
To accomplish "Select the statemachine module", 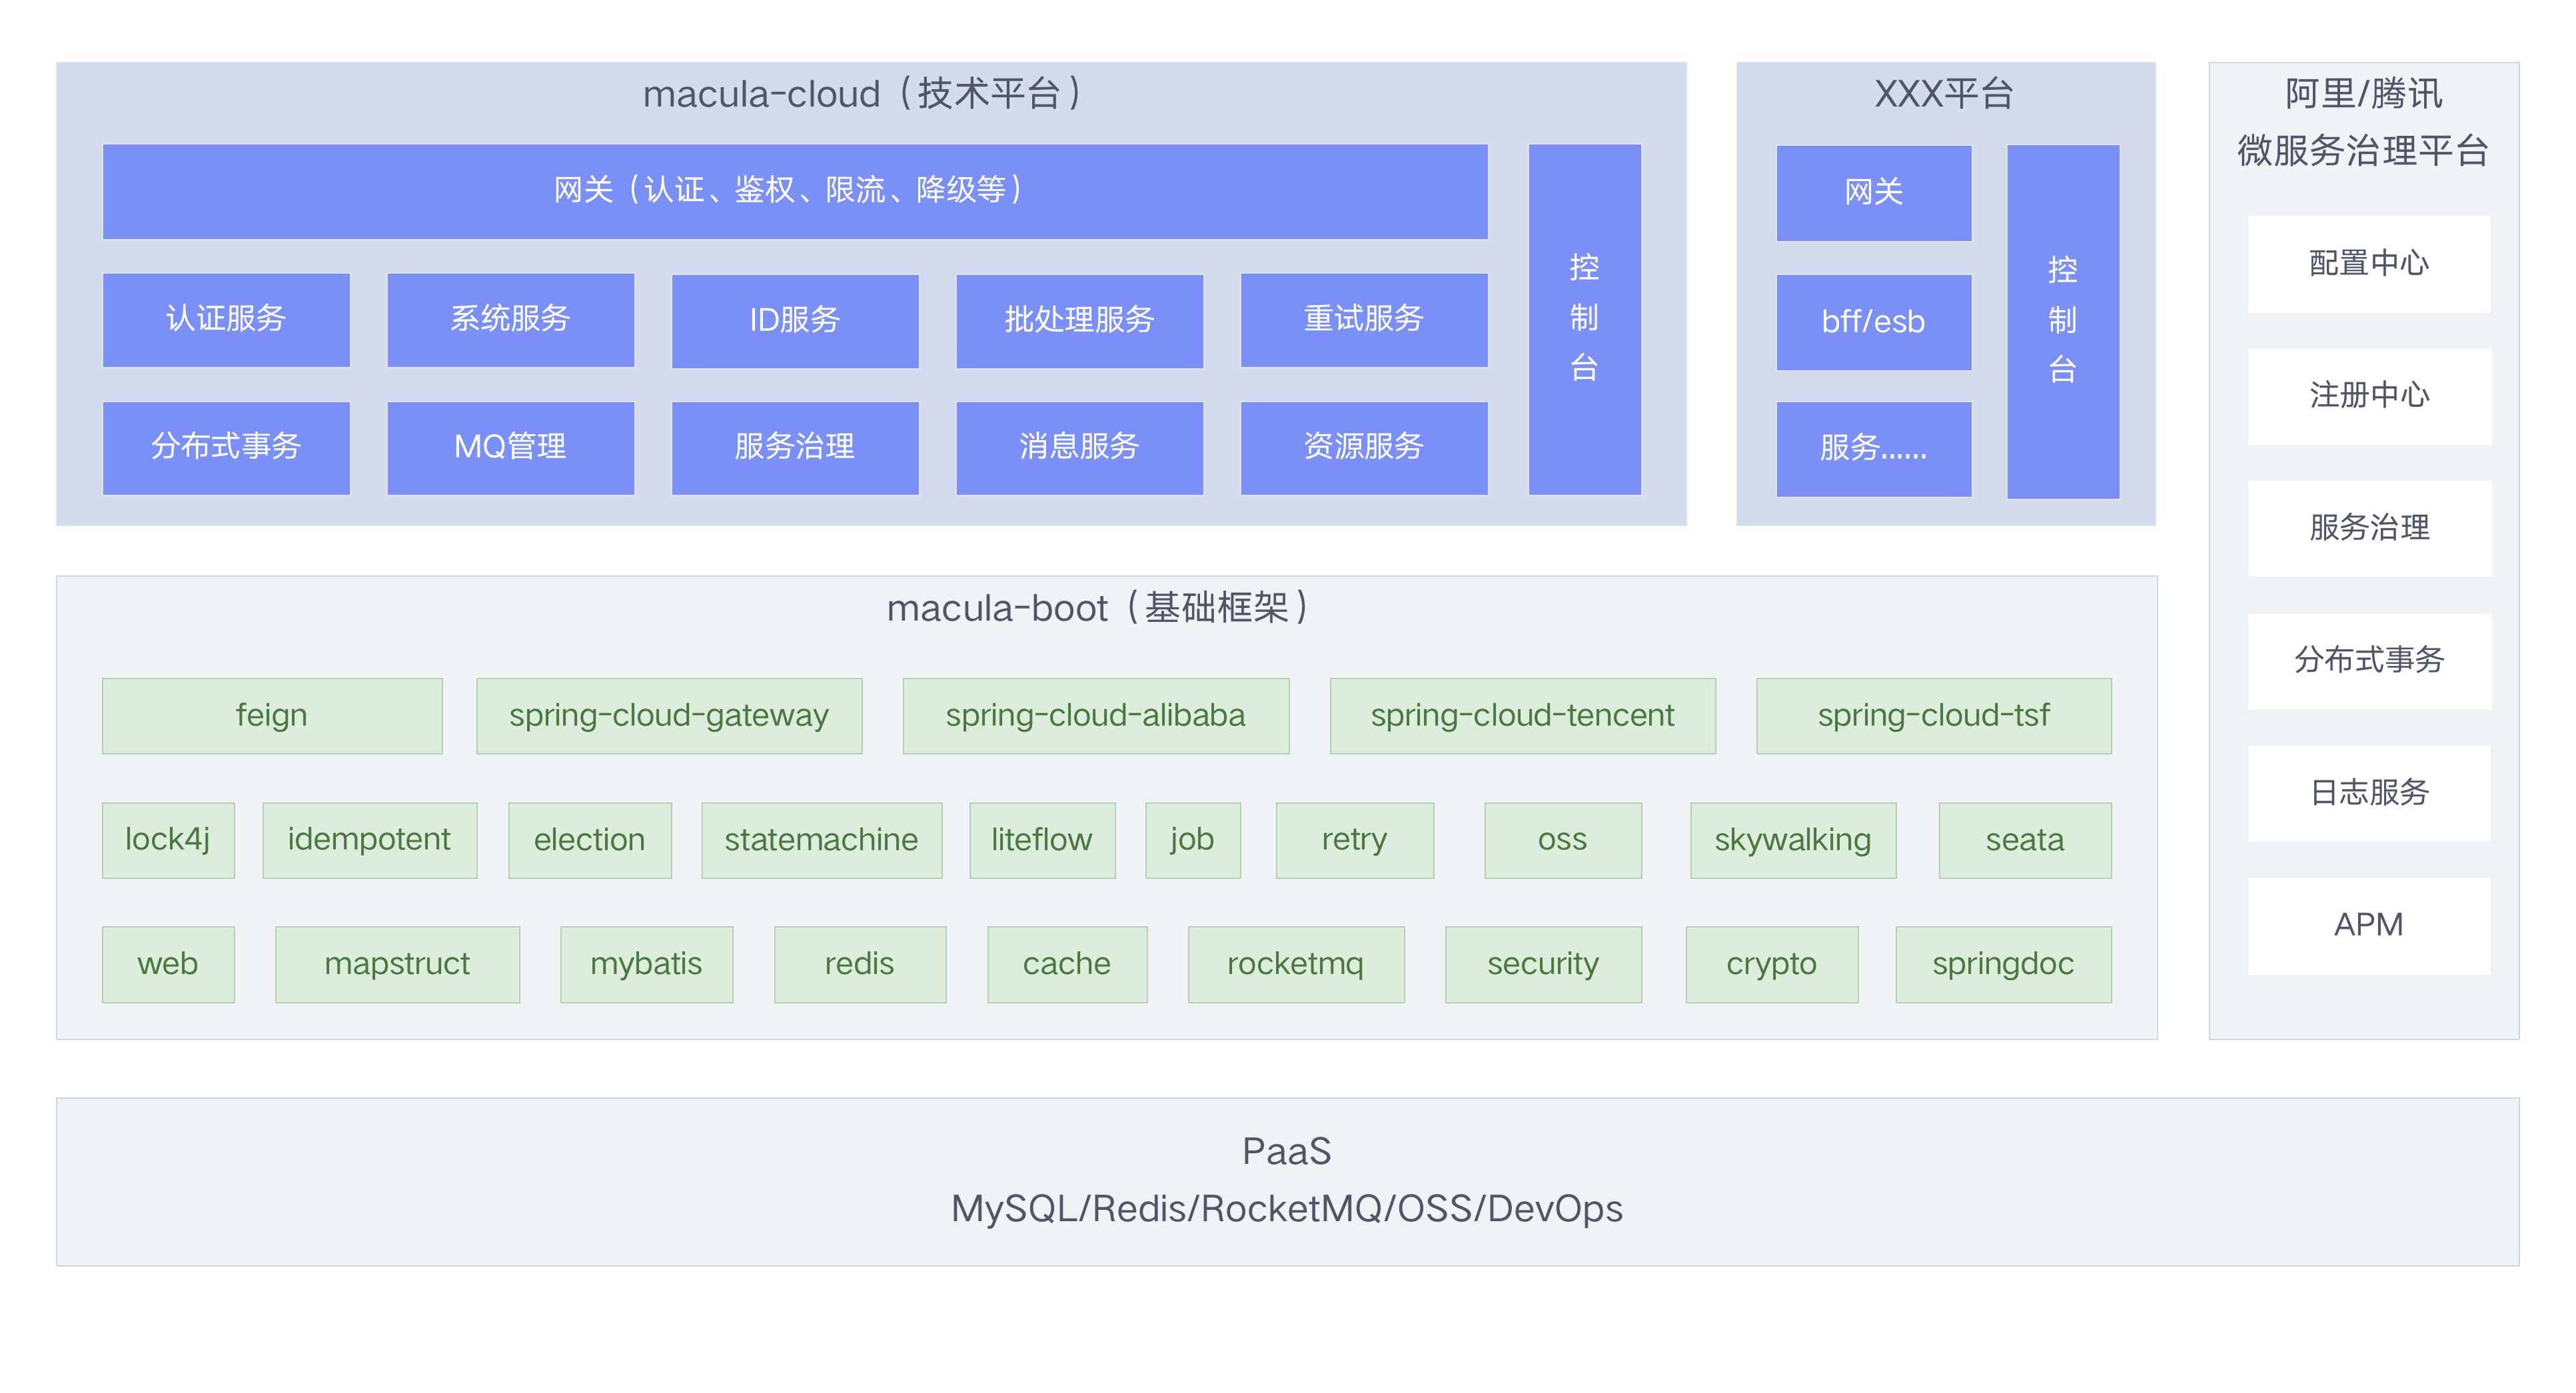I will coord(821,840).
